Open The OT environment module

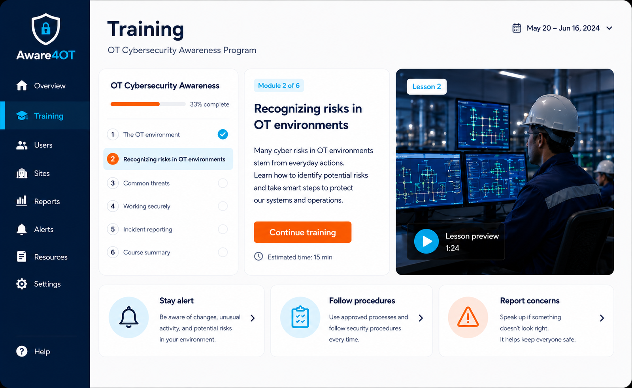point(168,134)
